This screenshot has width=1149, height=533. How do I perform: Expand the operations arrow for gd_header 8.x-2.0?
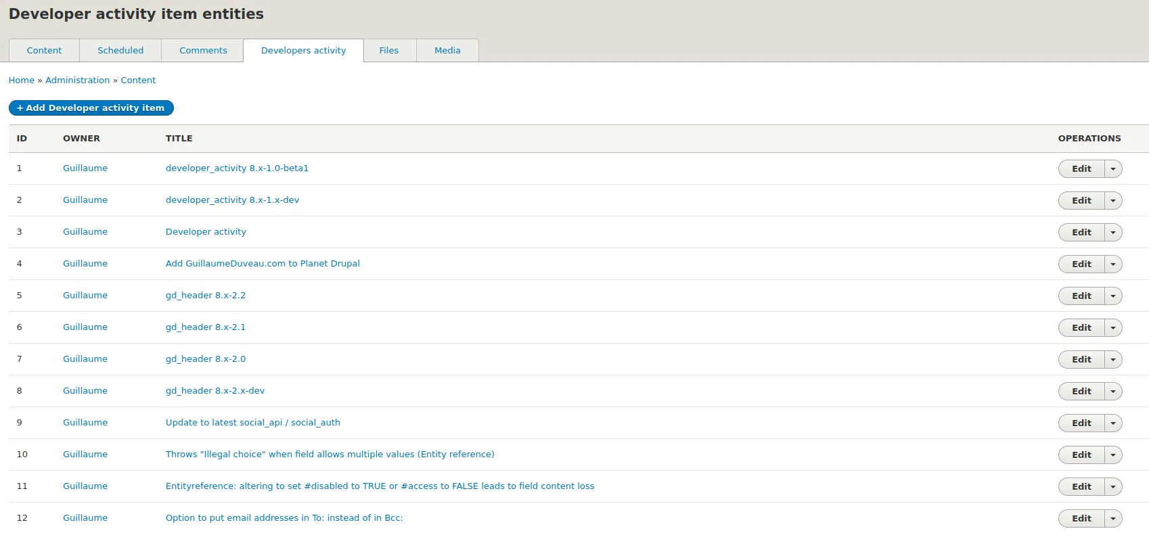(1112, 360)
